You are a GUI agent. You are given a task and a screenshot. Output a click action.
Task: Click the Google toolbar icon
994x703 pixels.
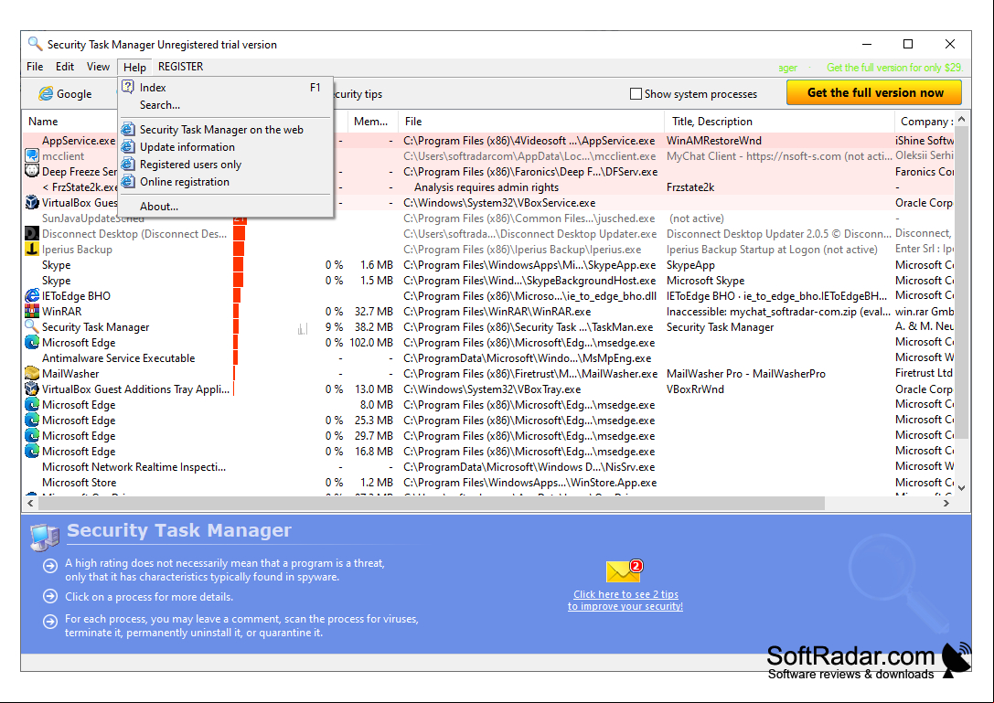click(x=46, y=94)
